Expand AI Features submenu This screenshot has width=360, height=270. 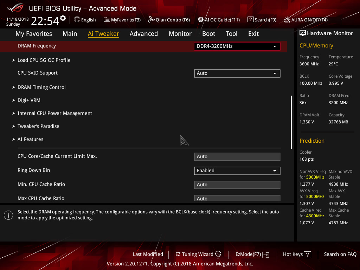tap(30, 139)
